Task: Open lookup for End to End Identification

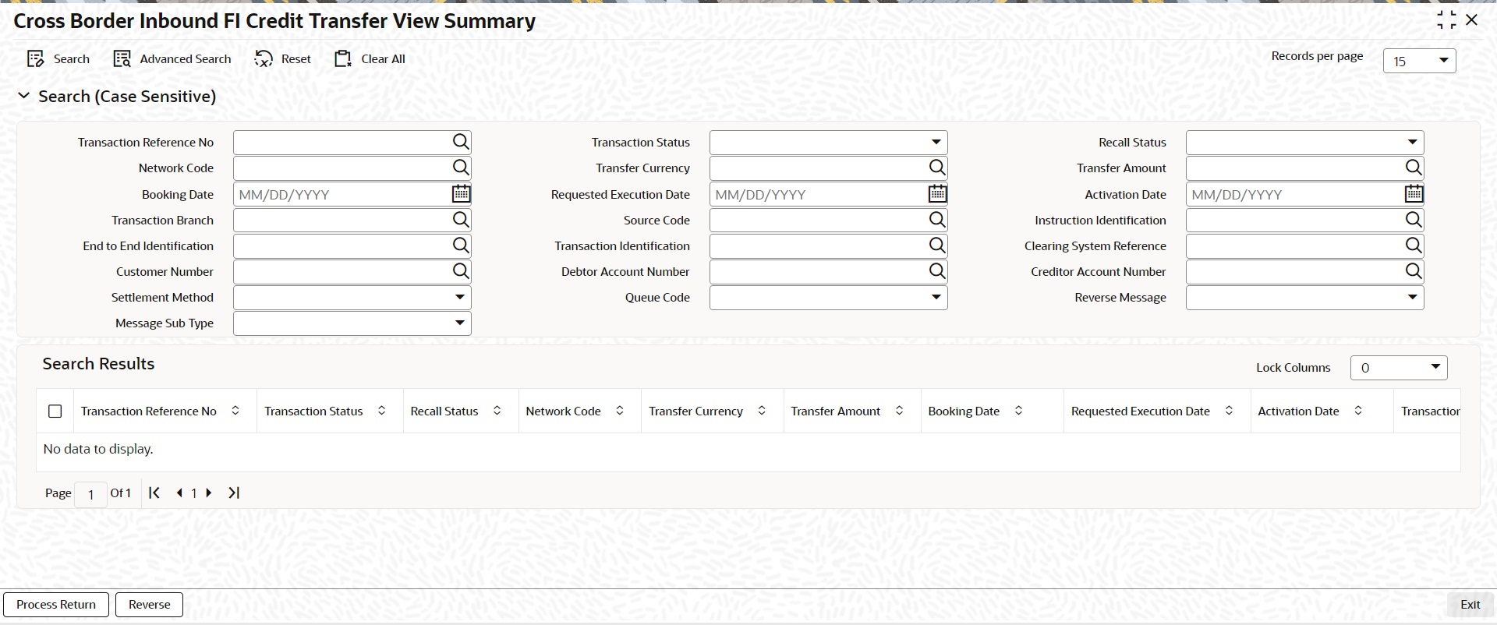Action: pos(461,245)
